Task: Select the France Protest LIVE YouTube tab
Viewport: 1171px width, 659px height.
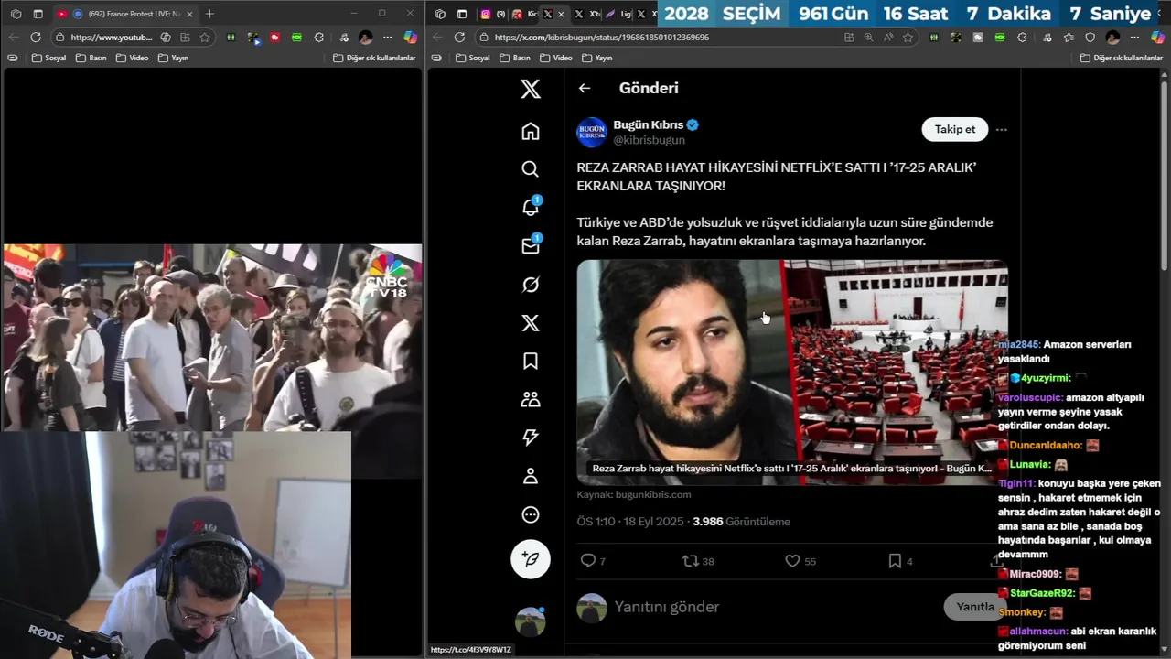Action: click(x=124, y=14)
